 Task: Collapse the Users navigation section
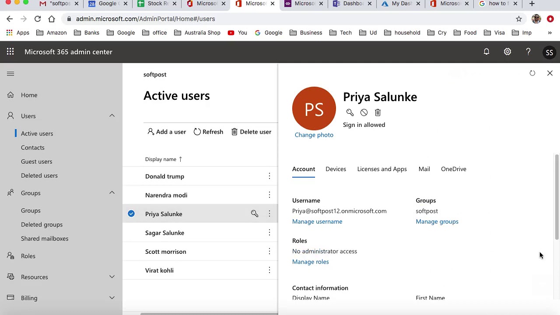pos(112,115)
